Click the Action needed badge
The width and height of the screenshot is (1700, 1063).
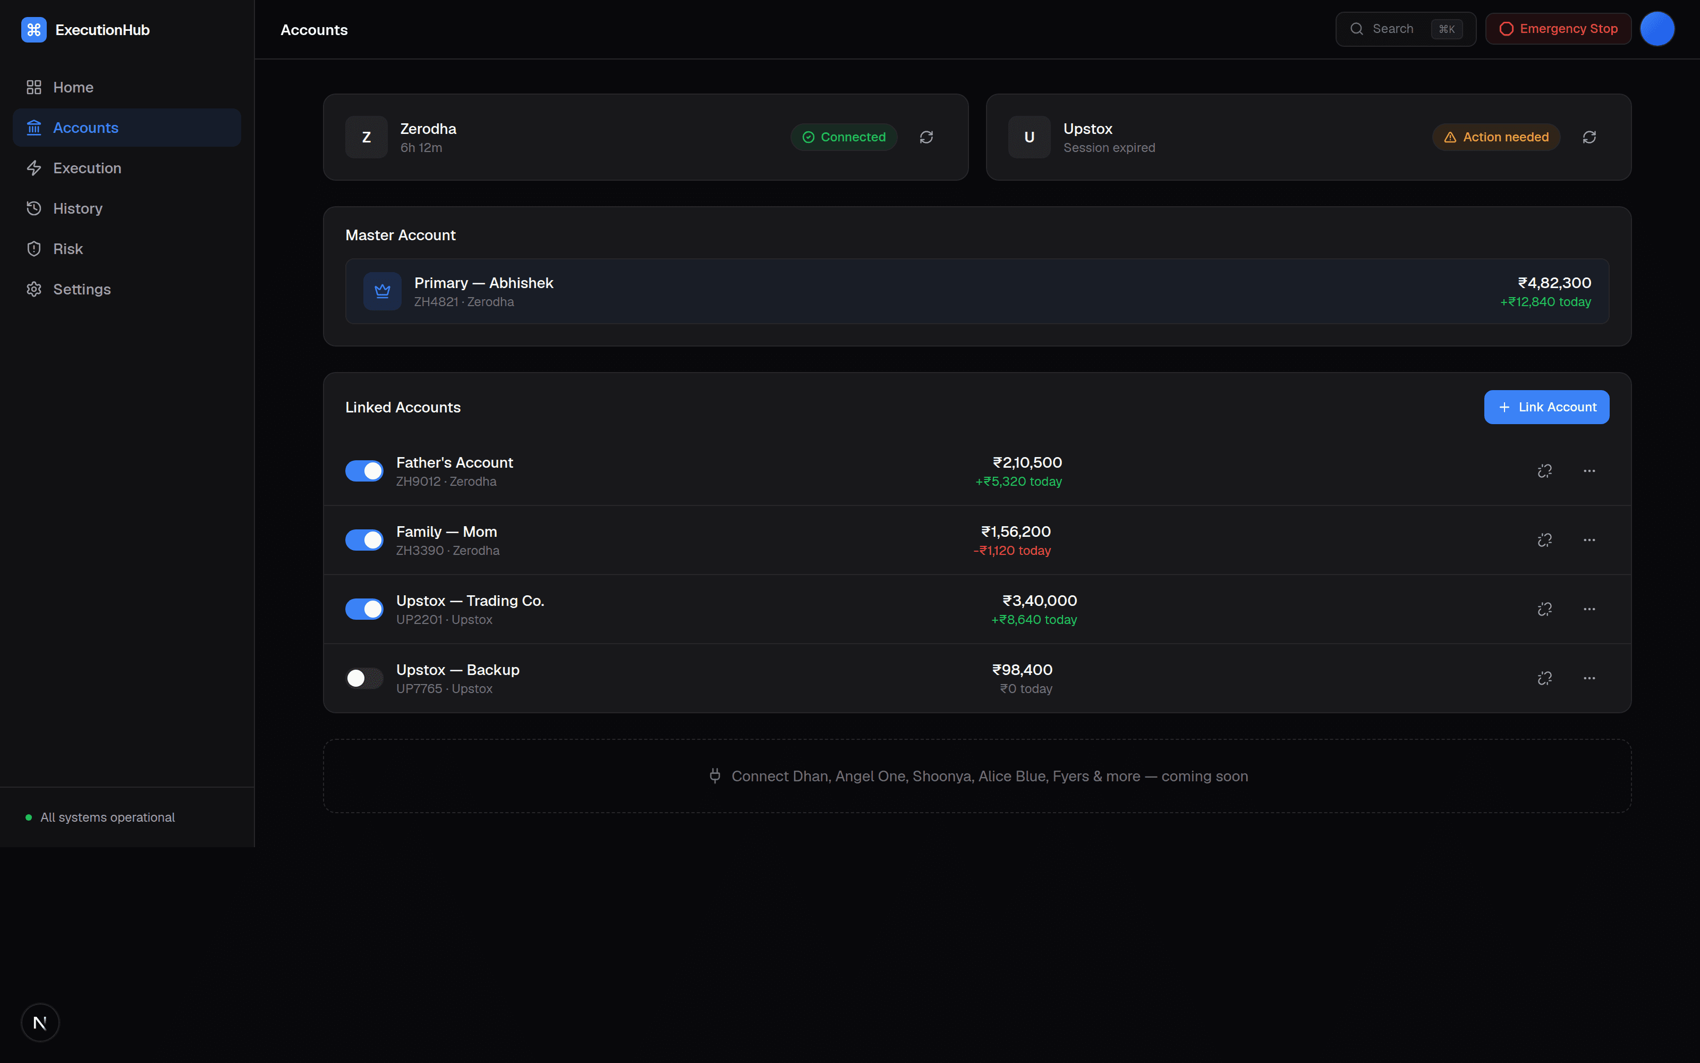(x=1495, y=137)
